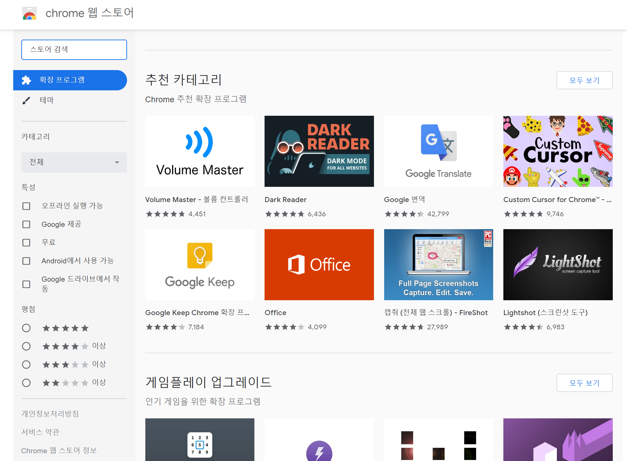The height and width of the screenshot is (461, 627).
Task: Enable the Android에서 사용 가능 checkbox
Action: [x=26, y=261]
